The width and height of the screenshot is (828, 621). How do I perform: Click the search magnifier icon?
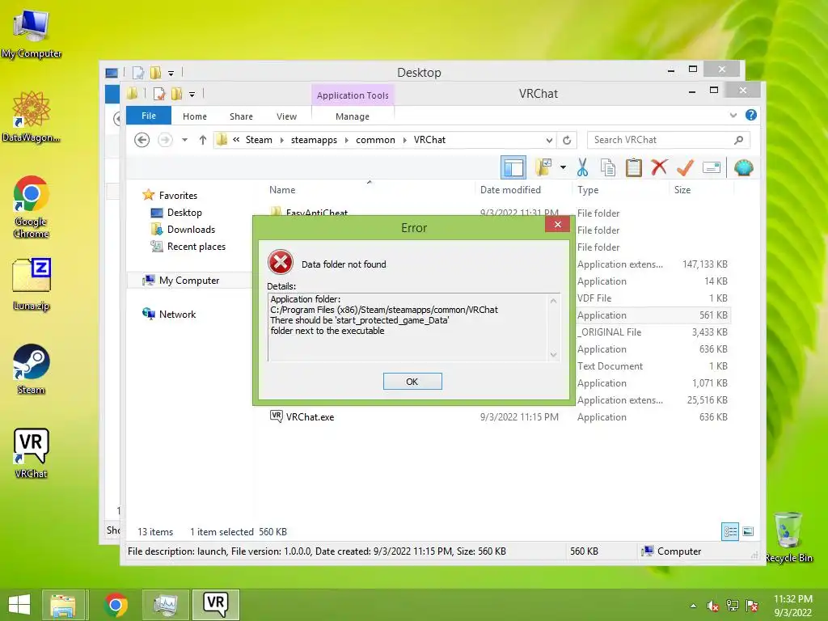tap(739, 140)
